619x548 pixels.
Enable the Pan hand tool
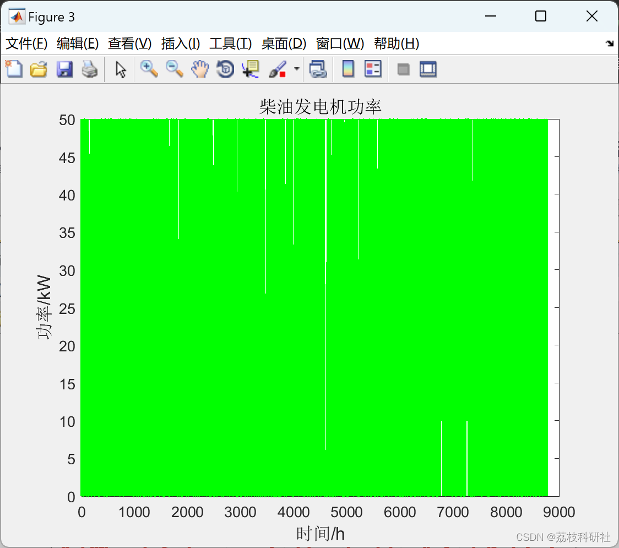click(200, 69)
